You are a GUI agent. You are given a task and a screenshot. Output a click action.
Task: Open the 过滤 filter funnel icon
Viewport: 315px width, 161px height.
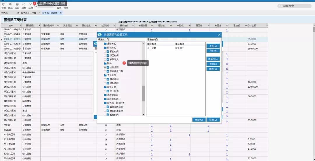[31, 4]
